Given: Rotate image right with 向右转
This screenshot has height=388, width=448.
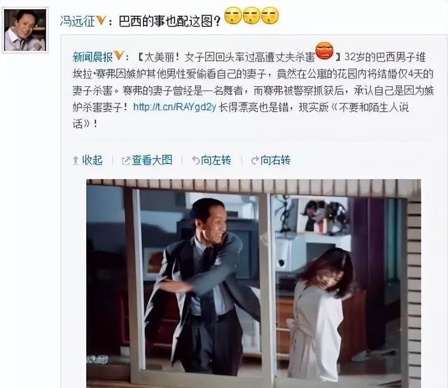Looking at the screenshot, I should click(275, 160).
